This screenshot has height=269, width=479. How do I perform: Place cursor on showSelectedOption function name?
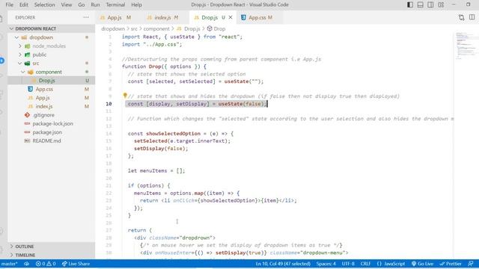(173, 134)
